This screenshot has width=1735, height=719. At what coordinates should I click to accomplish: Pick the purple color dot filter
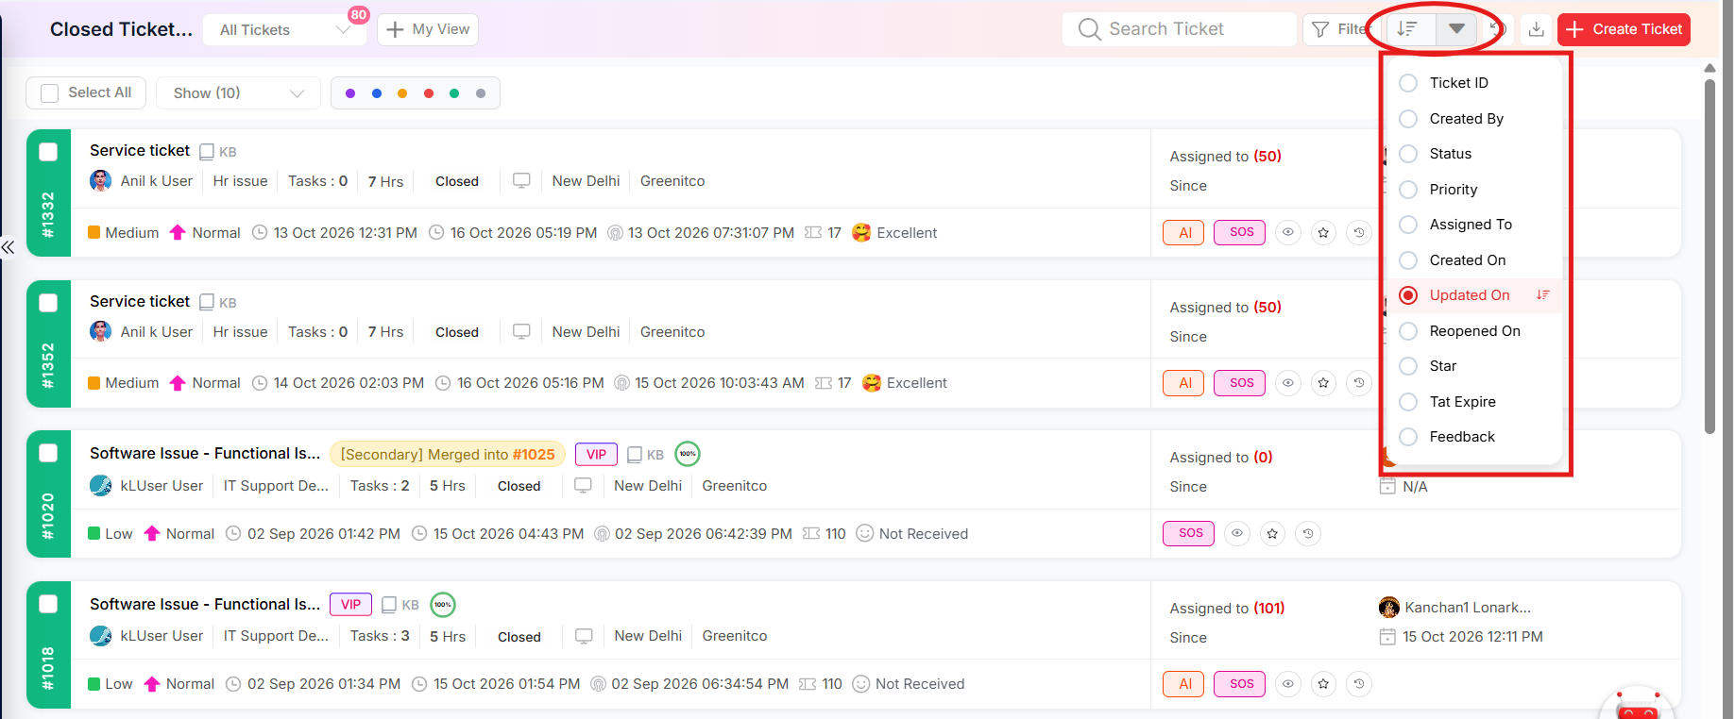pyautogui.click(x=350, y=93)
